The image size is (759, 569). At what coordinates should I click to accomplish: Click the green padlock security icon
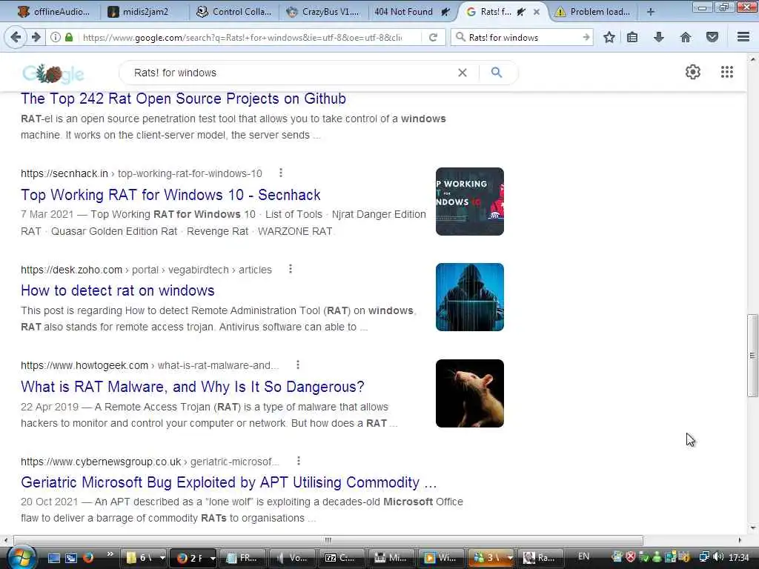pos(69,37)
